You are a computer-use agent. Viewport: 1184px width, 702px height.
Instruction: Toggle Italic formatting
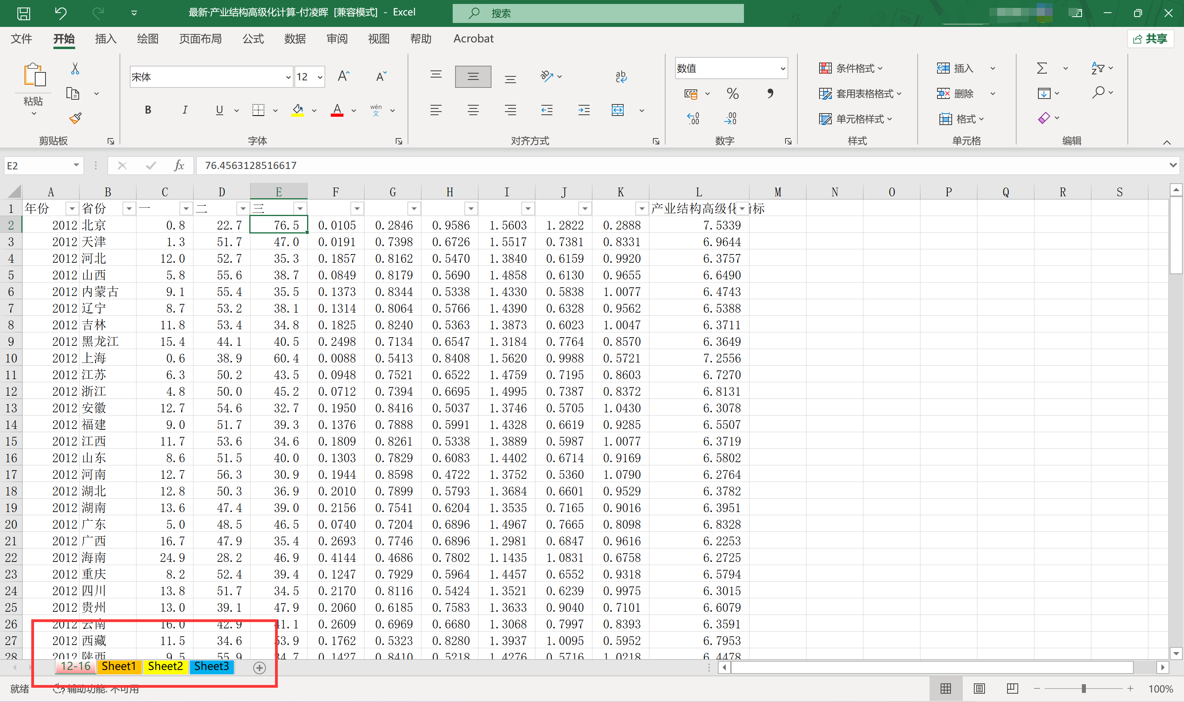click(x=184, y=110)
